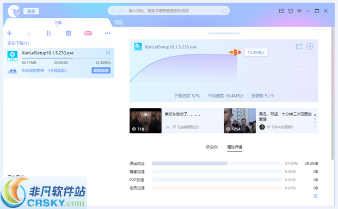Click the 85.11MB file size text
The width and height of the screenshot is (338, 209).
pyautogui.click(x=29, y=63)
